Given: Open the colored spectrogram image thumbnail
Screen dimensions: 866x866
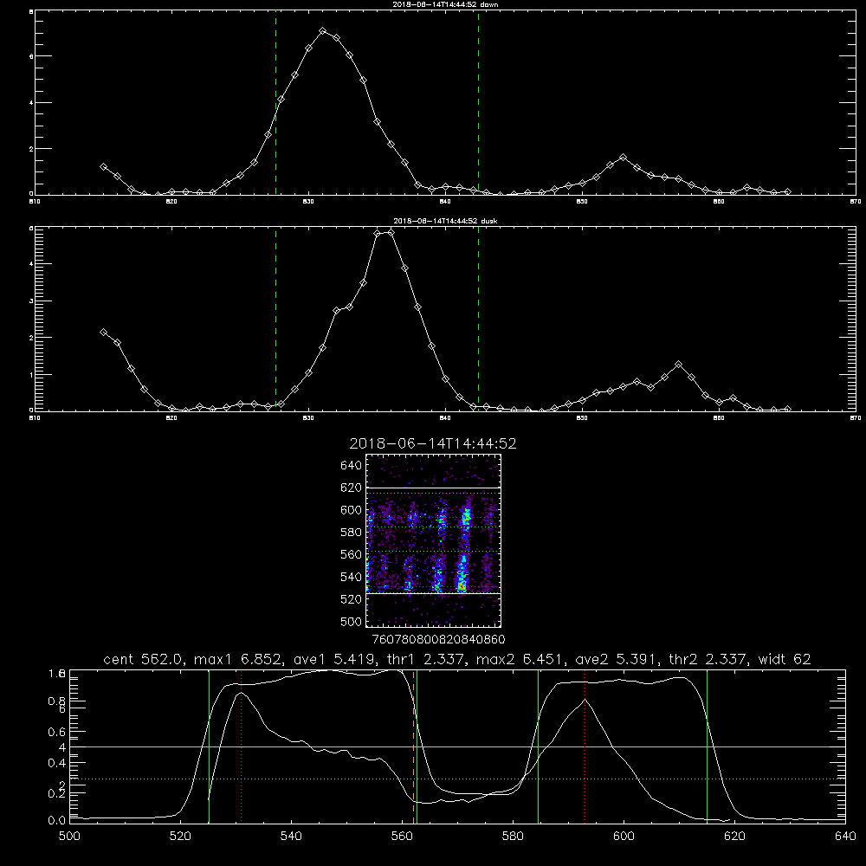Looking at the screenshot, I should click(x=433, y=540).
